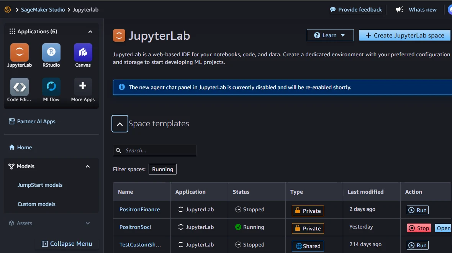Viewport: 452px width, 253px height.
Task: Open the Learn dropdown
Action: coord(330,35)
